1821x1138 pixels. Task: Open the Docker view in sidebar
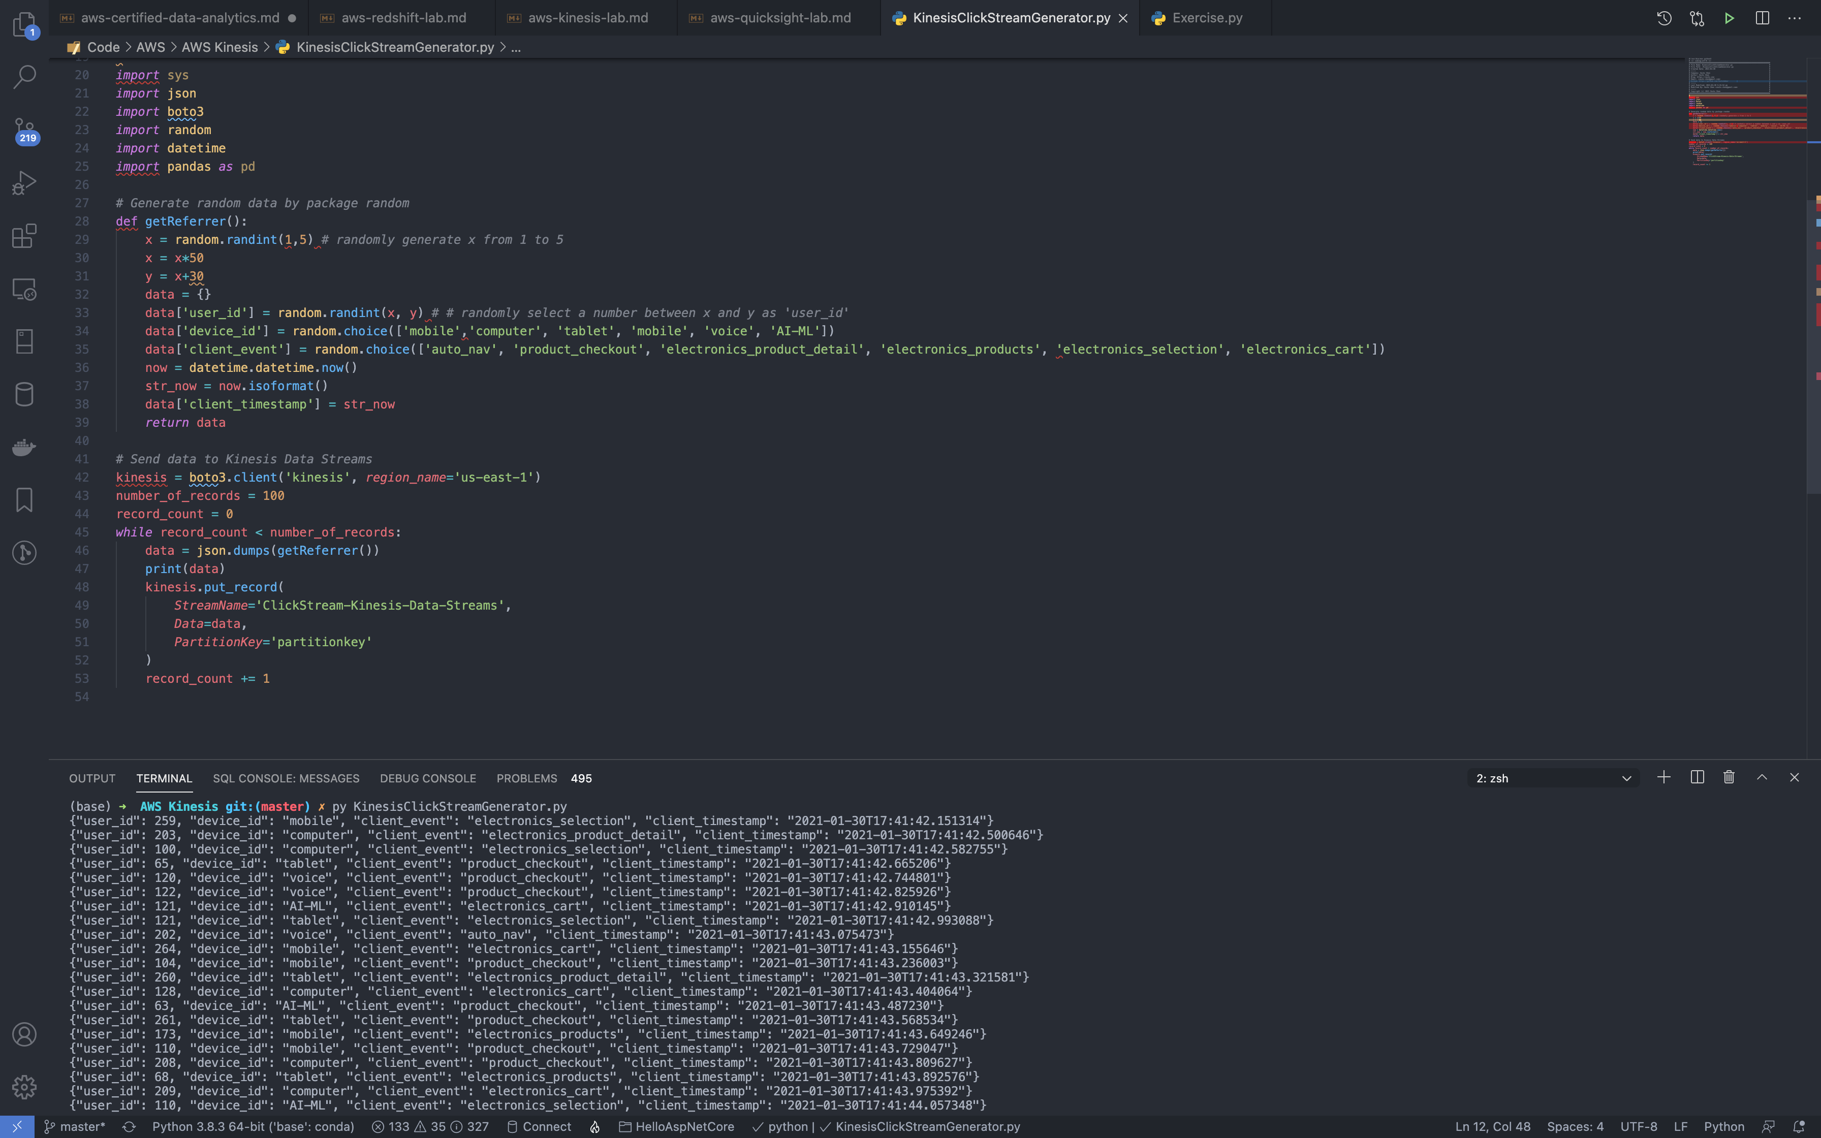(24, 447)
